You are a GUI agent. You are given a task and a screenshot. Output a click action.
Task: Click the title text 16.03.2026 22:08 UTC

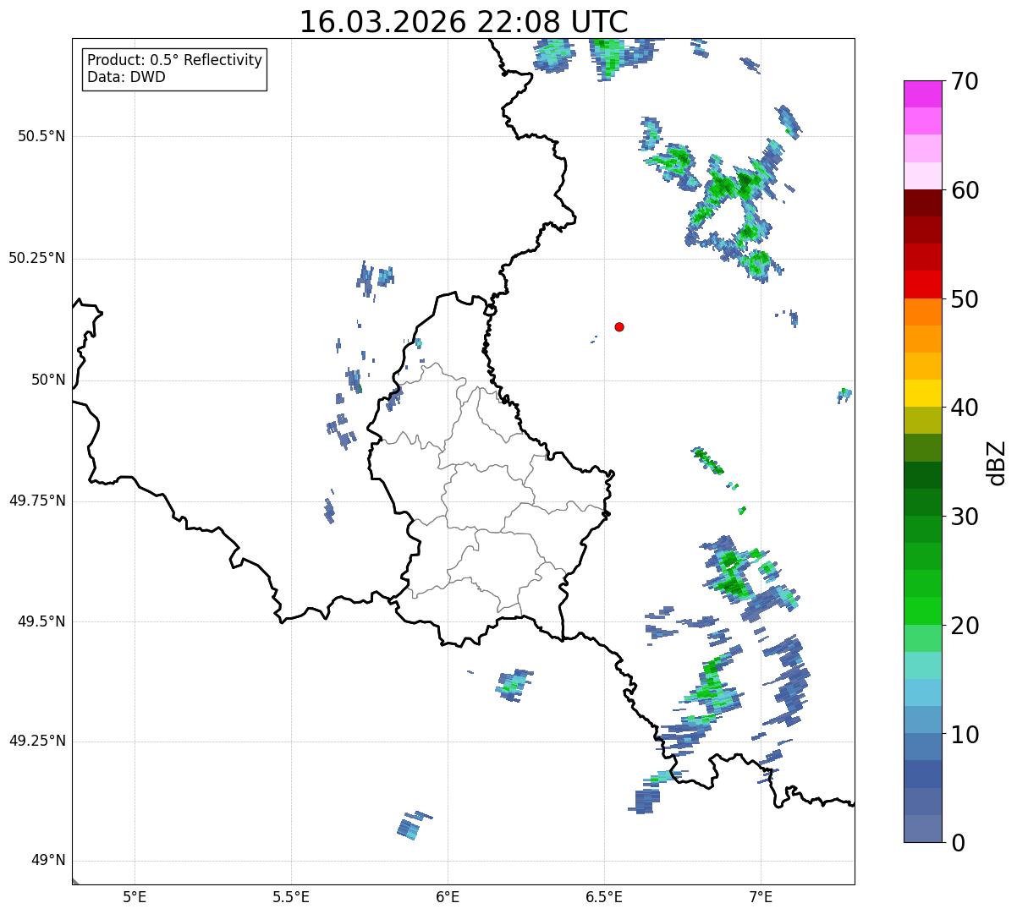point(464,22)
